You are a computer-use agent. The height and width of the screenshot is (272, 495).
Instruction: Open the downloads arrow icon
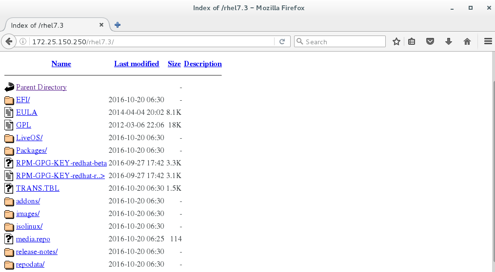[449, 41]
